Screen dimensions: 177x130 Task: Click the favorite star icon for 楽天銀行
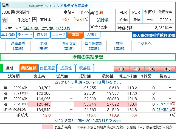click(5, 20)
